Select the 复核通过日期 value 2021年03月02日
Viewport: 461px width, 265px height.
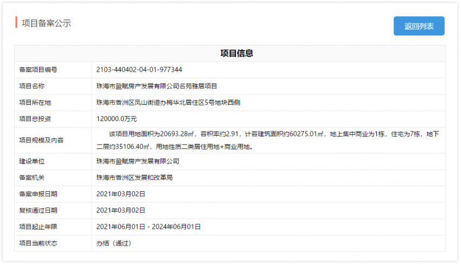tap(121, 211)
